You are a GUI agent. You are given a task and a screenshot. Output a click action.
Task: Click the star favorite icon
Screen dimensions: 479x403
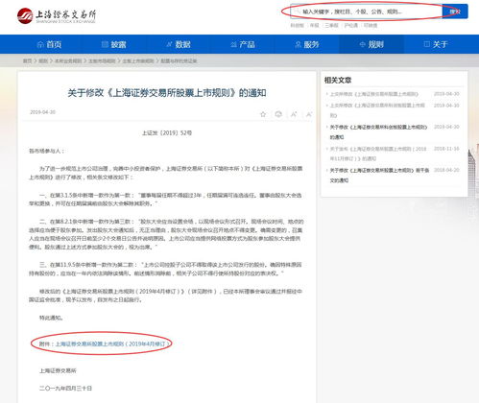point(263,114)
